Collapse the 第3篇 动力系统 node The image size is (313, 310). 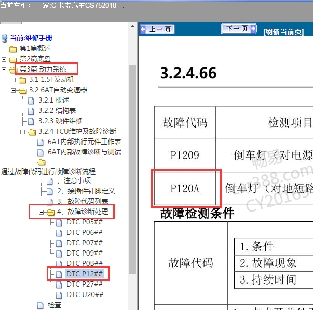tap(4, 69)
